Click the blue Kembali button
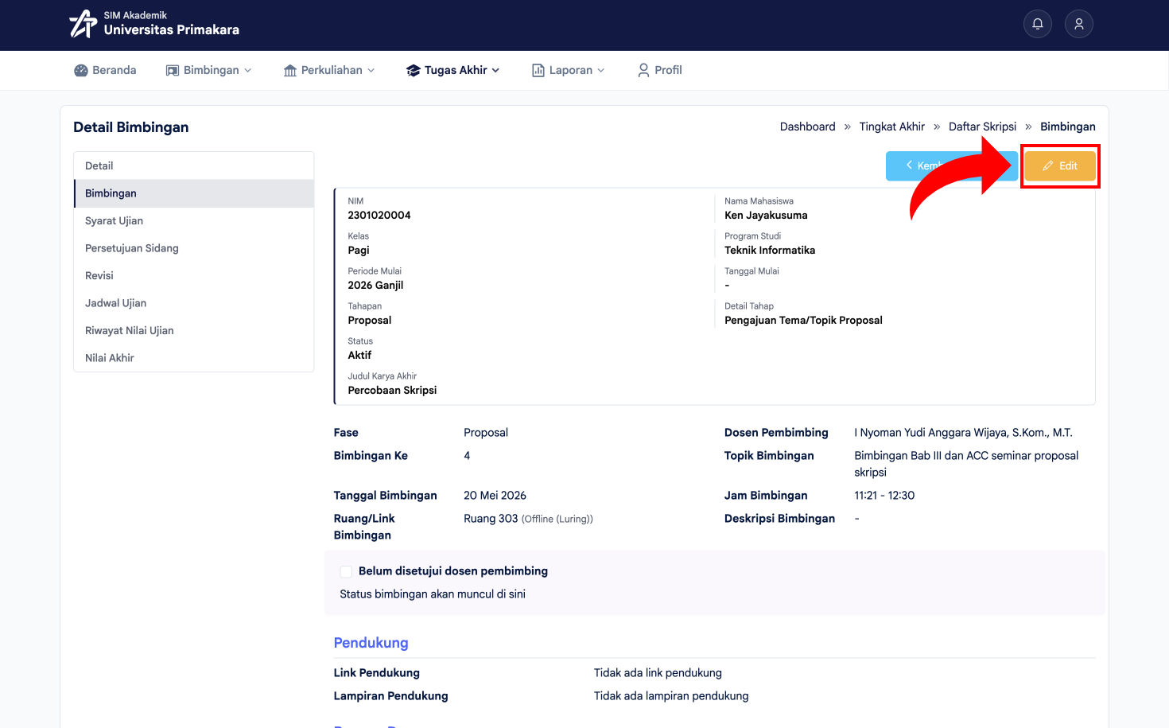Image resolution: width=1169 pixels, height=728 pixels. (x=951, y=165)
